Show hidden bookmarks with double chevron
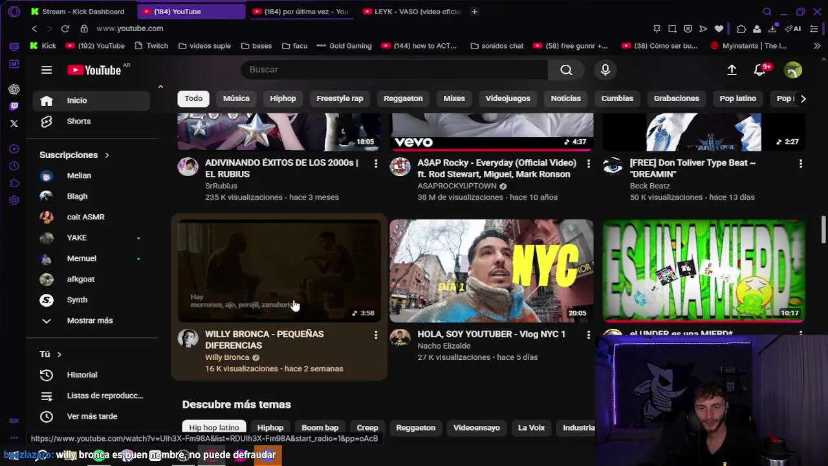 pos(817,46)
